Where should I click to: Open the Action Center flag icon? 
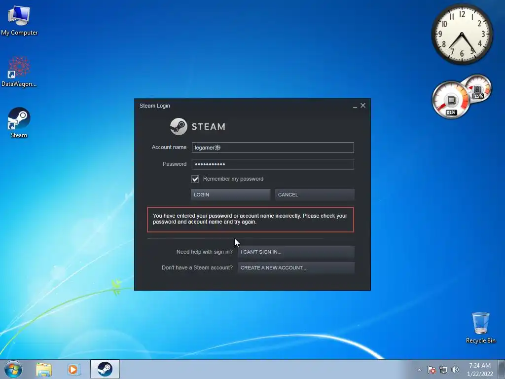[432, 370]
